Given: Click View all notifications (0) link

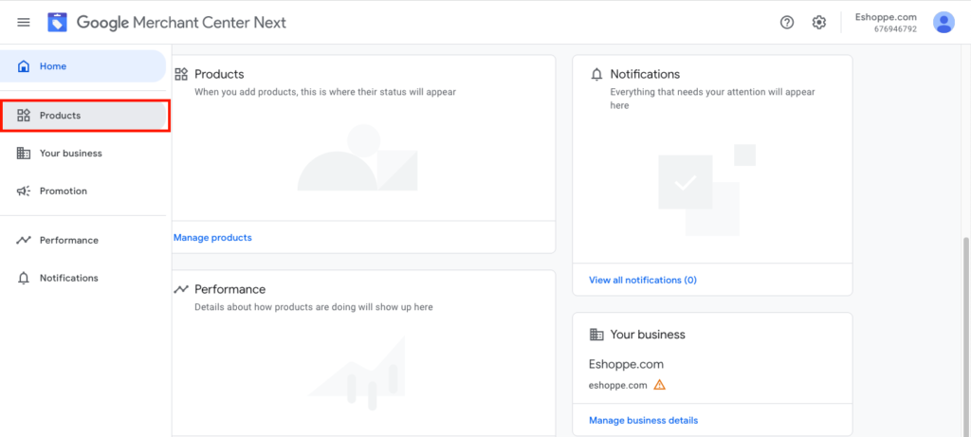Looking at the screenshot, I should [x=642, y=280].
